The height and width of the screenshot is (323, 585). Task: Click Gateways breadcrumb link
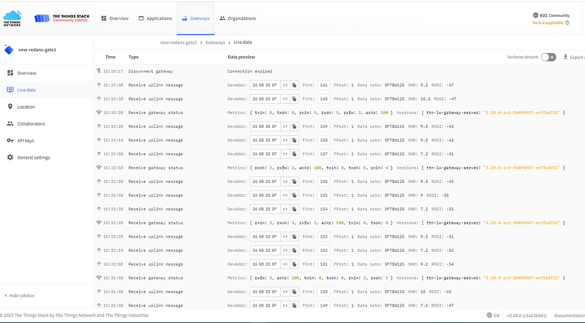pos(215,43)
